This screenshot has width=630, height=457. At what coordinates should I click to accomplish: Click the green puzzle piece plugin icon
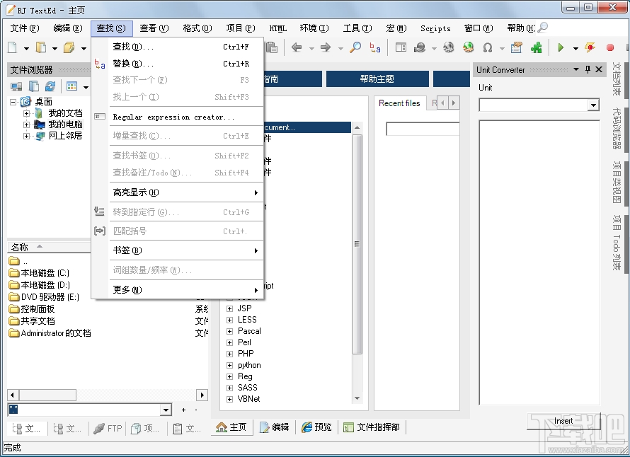(x=537, y=48)
